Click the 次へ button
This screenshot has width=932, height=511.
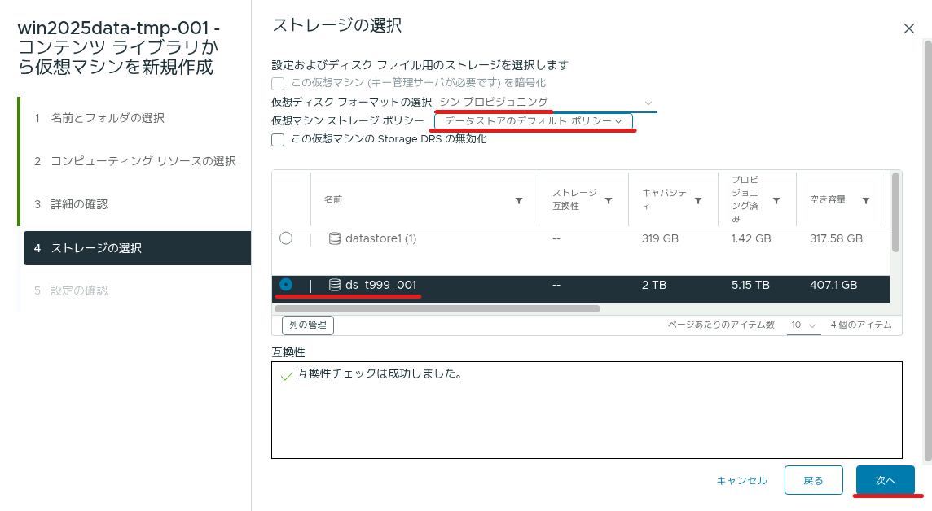click(885, 480)
